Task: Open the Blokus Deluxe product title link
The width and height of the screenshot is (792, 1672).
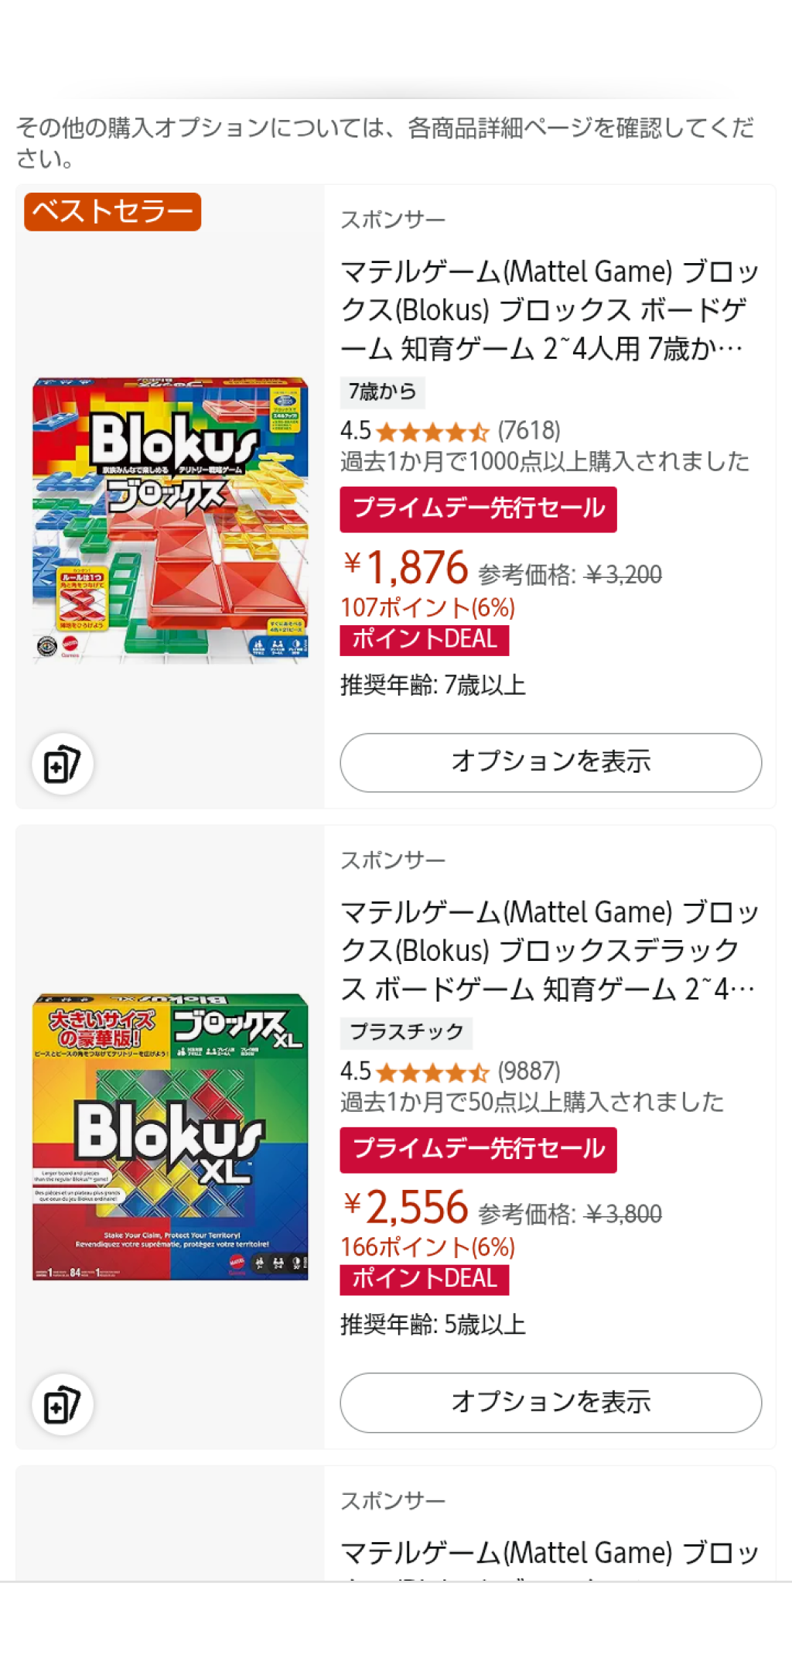Action: coord(549,950)
